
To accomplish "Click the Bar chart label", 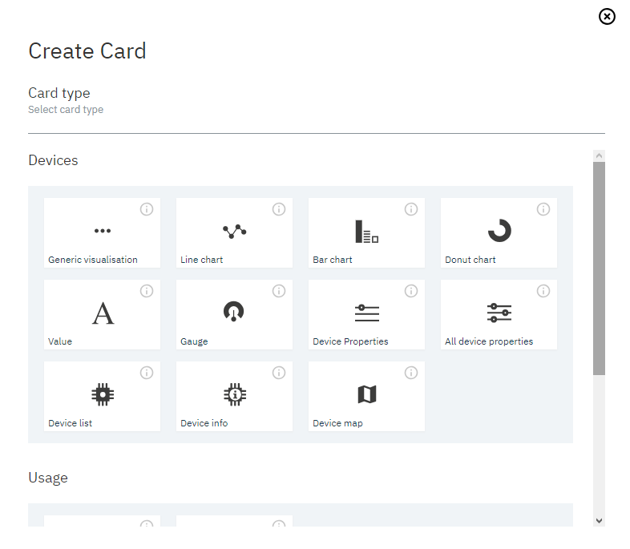I will coord(333,260).
